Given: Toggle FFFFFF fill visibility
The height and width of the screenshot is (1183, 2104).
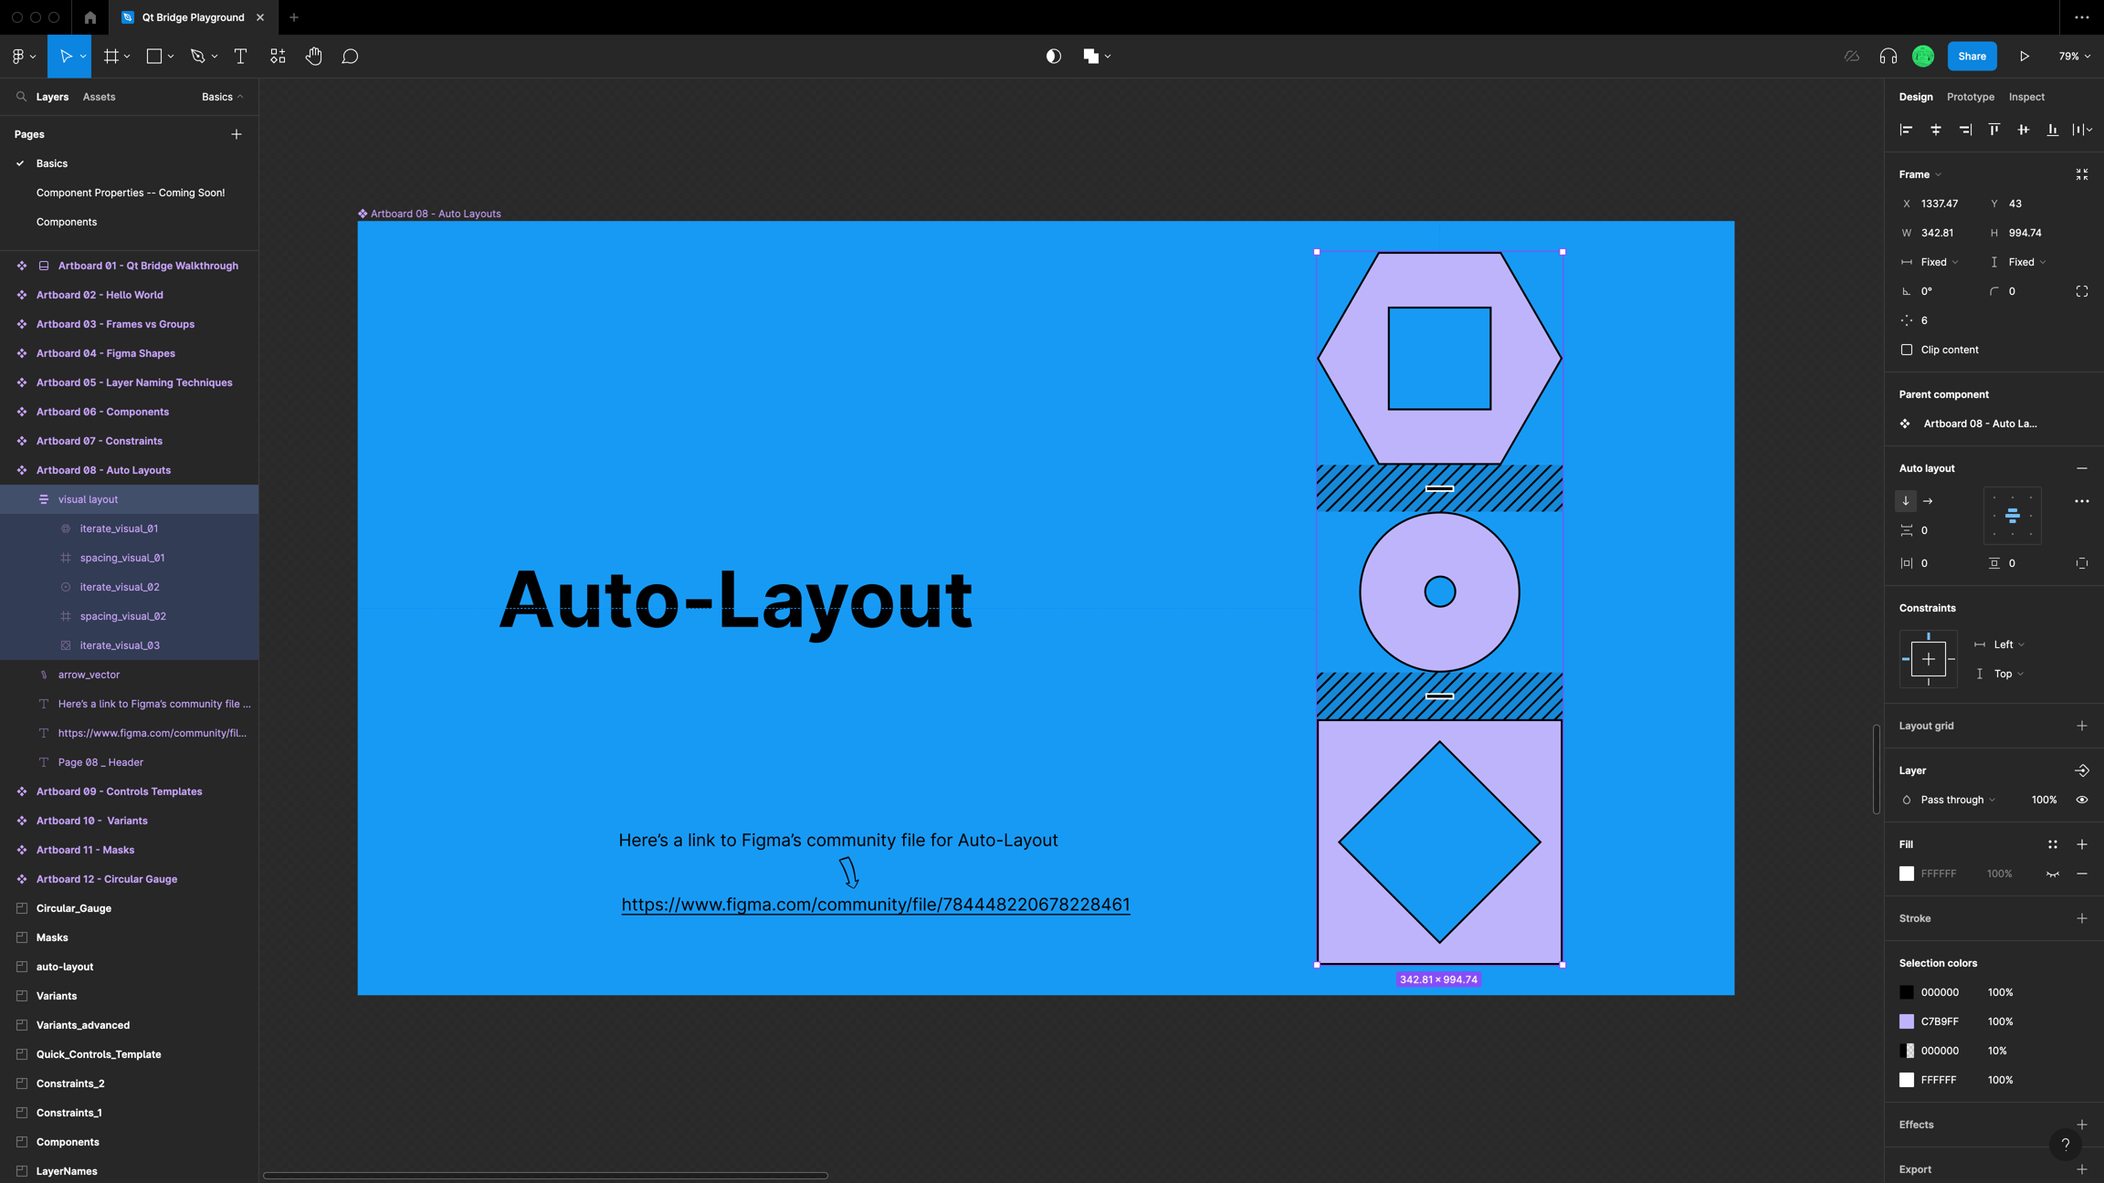Looking at the screenshot, I should (x=2052, y=874).
